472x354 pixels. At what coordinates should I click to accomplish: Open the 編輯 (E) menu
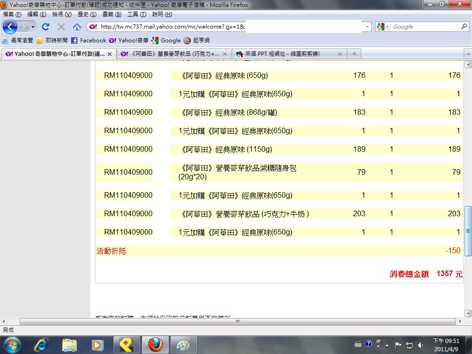(37, 14)
